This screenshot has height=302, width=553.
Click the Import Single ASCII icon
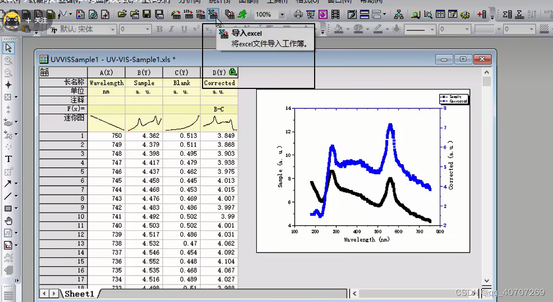[188, 14]
